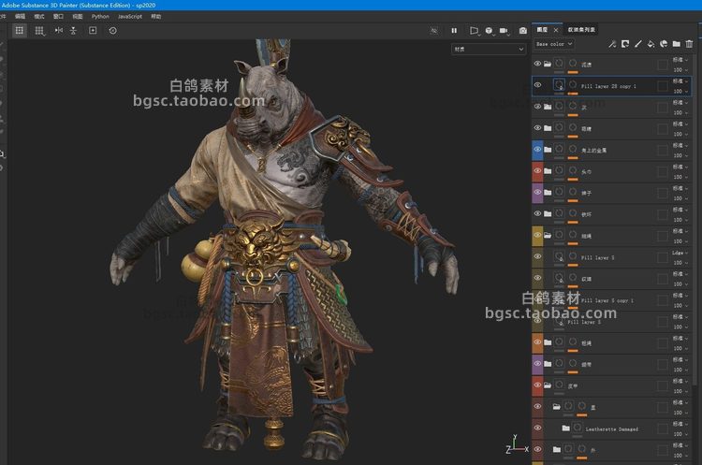Open the JavaScript menu
This screenshot has width=702, height=465.
(130, 16)
